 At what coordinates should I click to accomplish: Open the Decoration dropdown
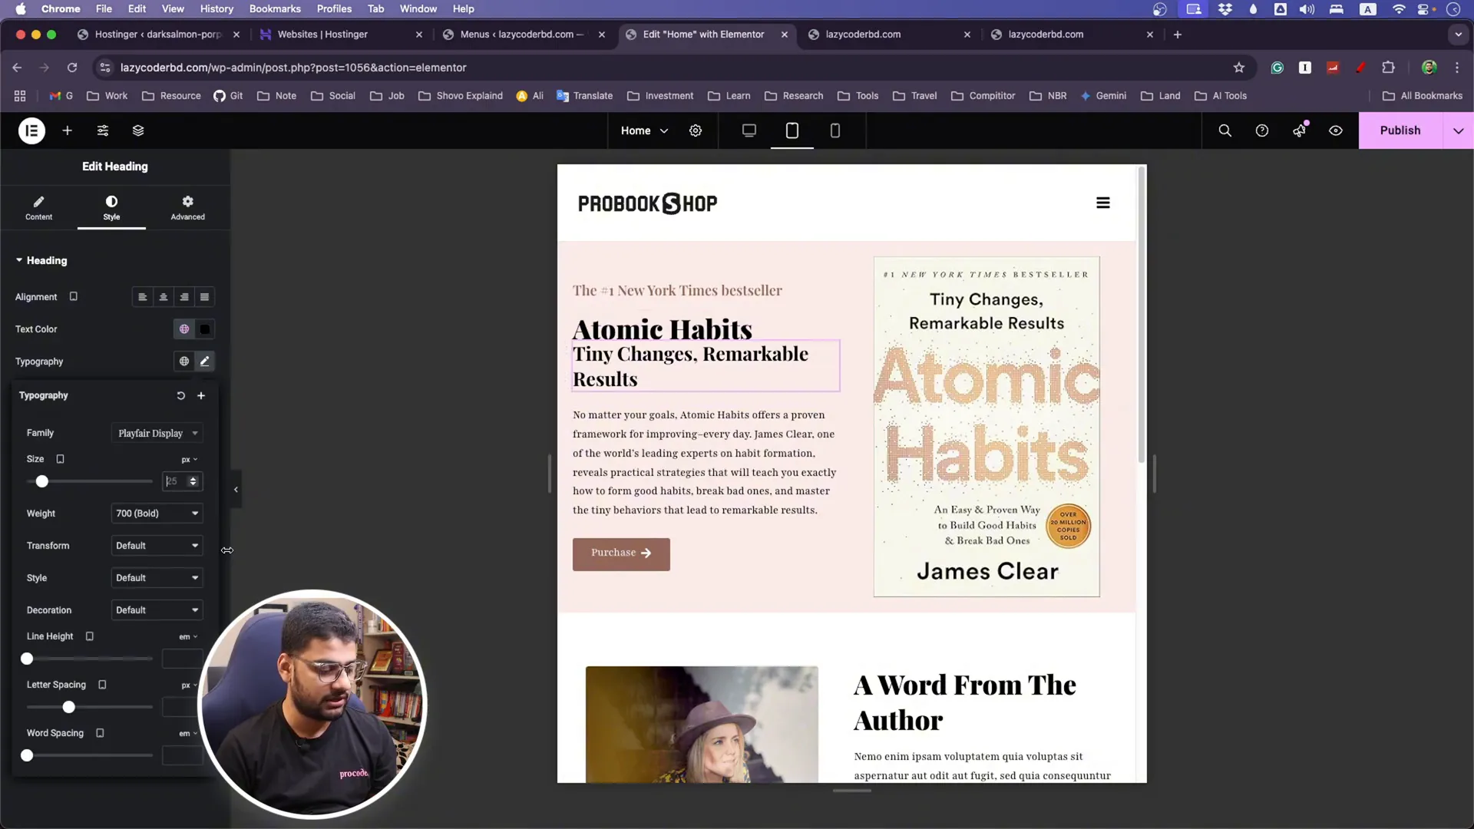click(x=157, y=610)
